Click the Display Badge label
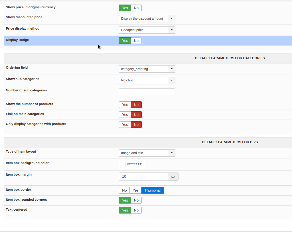This screenshot has width=292, height=232. (17, 40)
